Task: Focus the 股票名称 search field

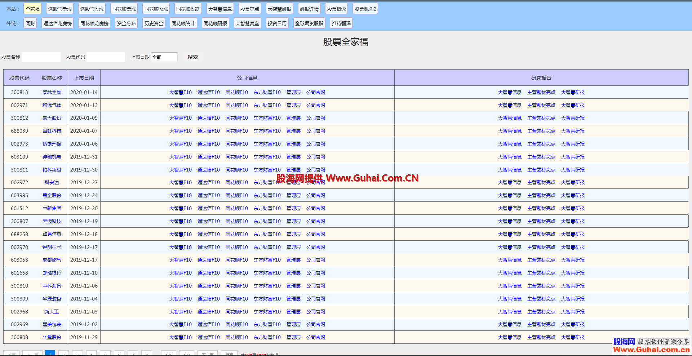Action: (x=41, y=57)
